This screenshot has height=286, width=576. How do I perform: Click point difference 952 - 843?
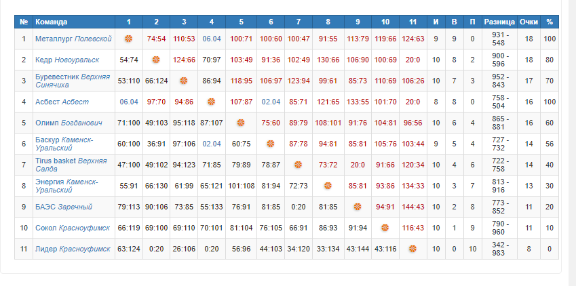[499, 81]
